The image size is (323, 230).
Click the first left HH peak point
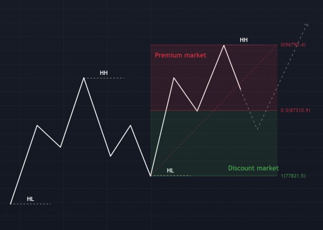click(83, 78)
